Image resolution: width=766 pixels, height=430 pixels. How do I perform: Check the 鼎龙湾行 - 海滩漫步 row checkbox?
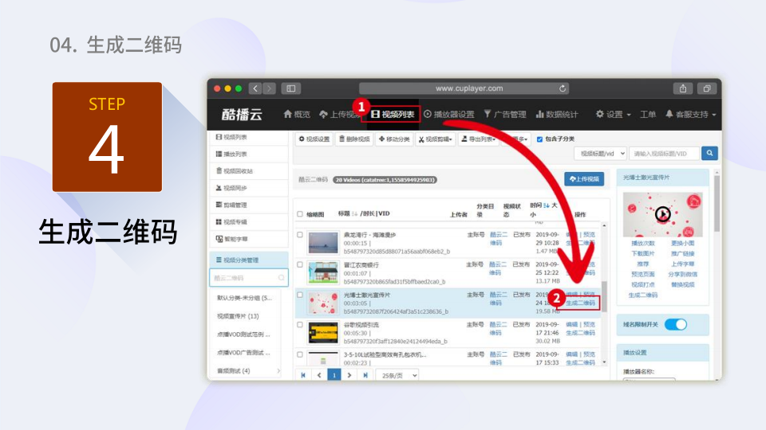click(300, 235)
